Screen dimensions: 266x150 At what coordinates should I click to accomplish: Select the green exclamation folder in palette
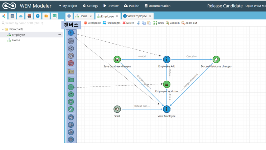click(71, 80)
